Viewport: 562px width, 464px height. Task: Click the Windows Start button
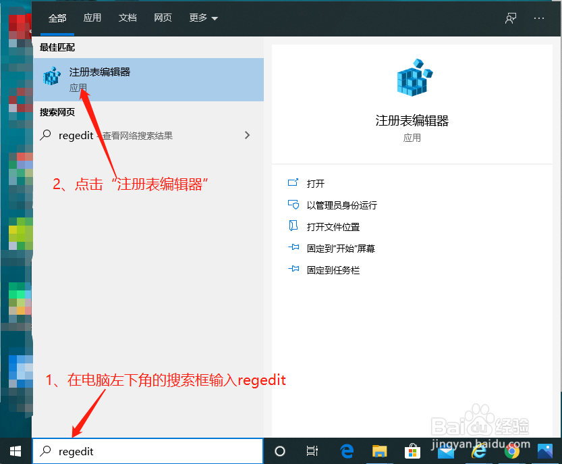click(15, 450)
